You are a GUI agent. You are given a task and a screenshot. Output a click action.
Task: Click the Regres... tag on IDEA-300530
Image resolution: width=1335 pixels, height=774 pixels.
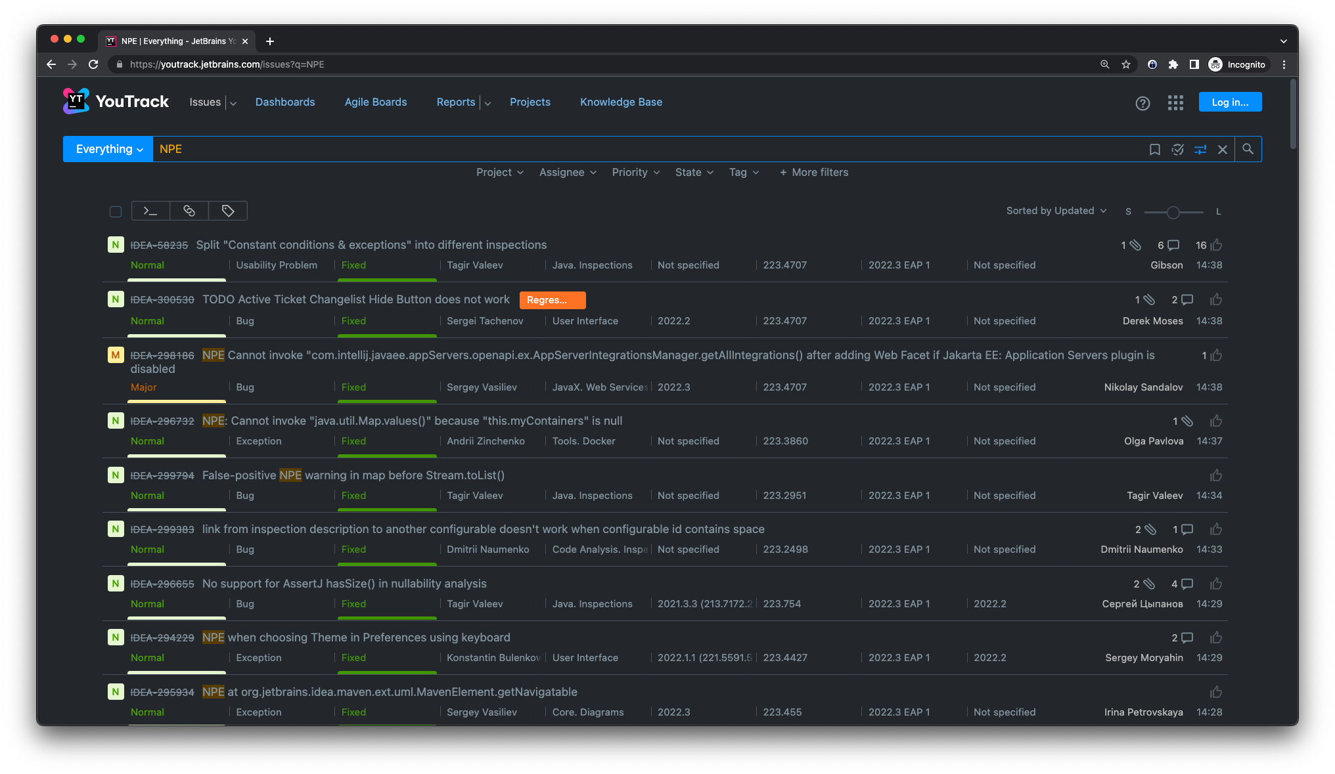tap(553, 300)
